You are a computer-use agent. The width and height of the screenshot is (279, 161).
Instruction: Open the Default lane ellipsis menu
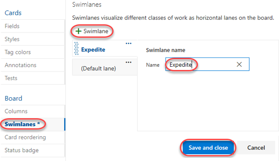coord(128,62)
